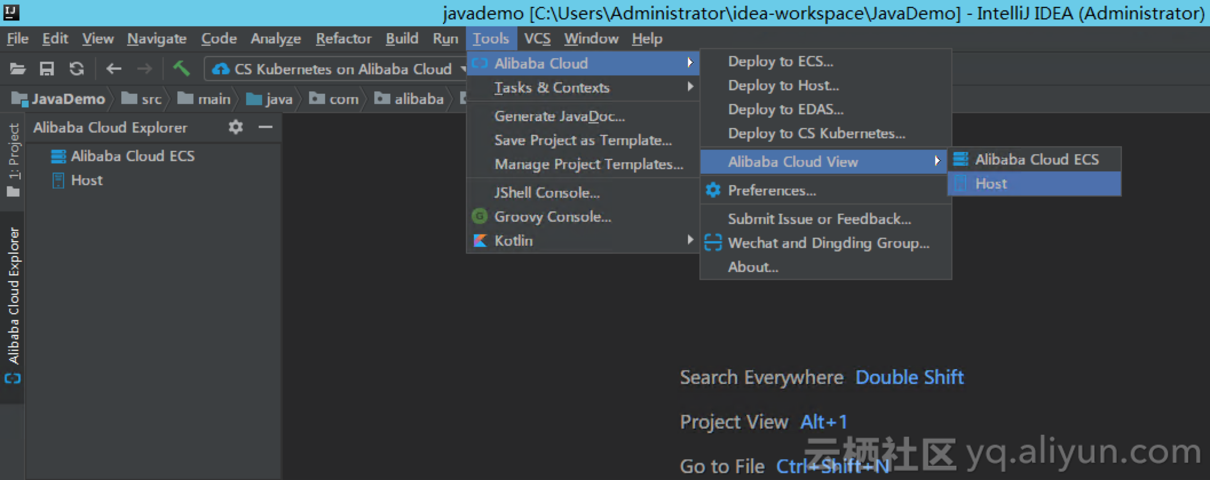
Task: Open the View menu
Action: [x=98, y=39]
